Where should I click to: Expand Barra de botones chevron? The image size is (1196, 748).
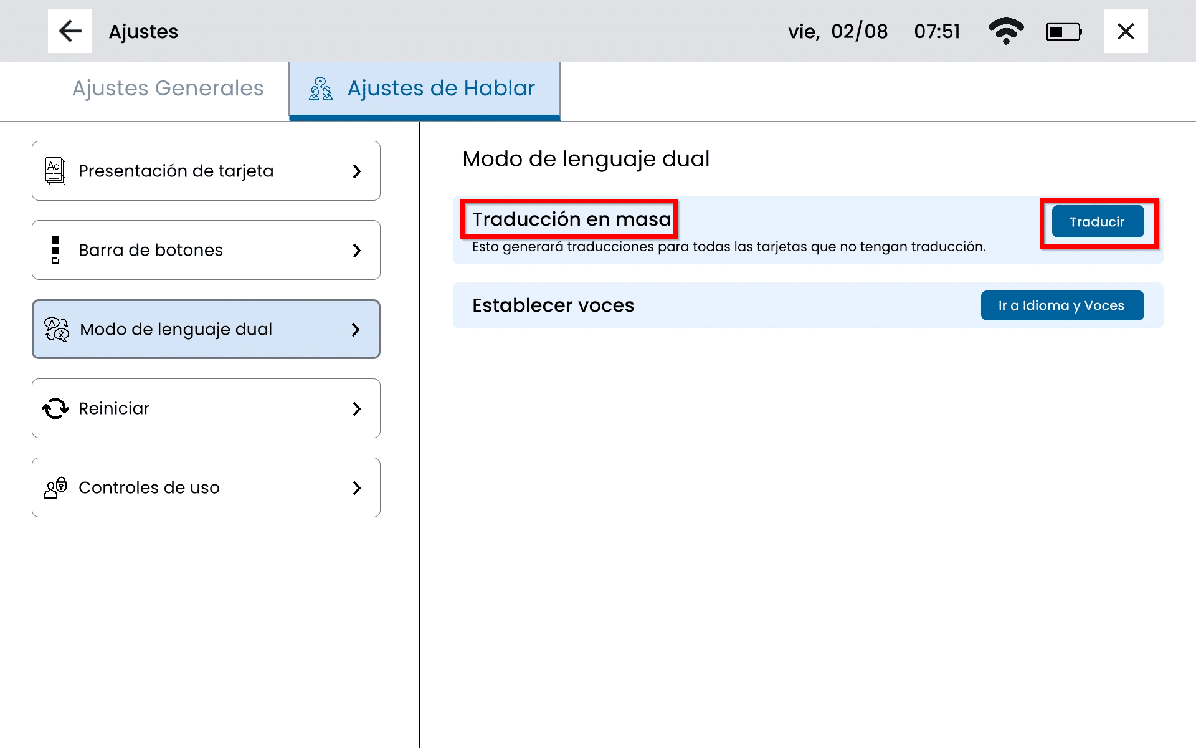point(356,250)
